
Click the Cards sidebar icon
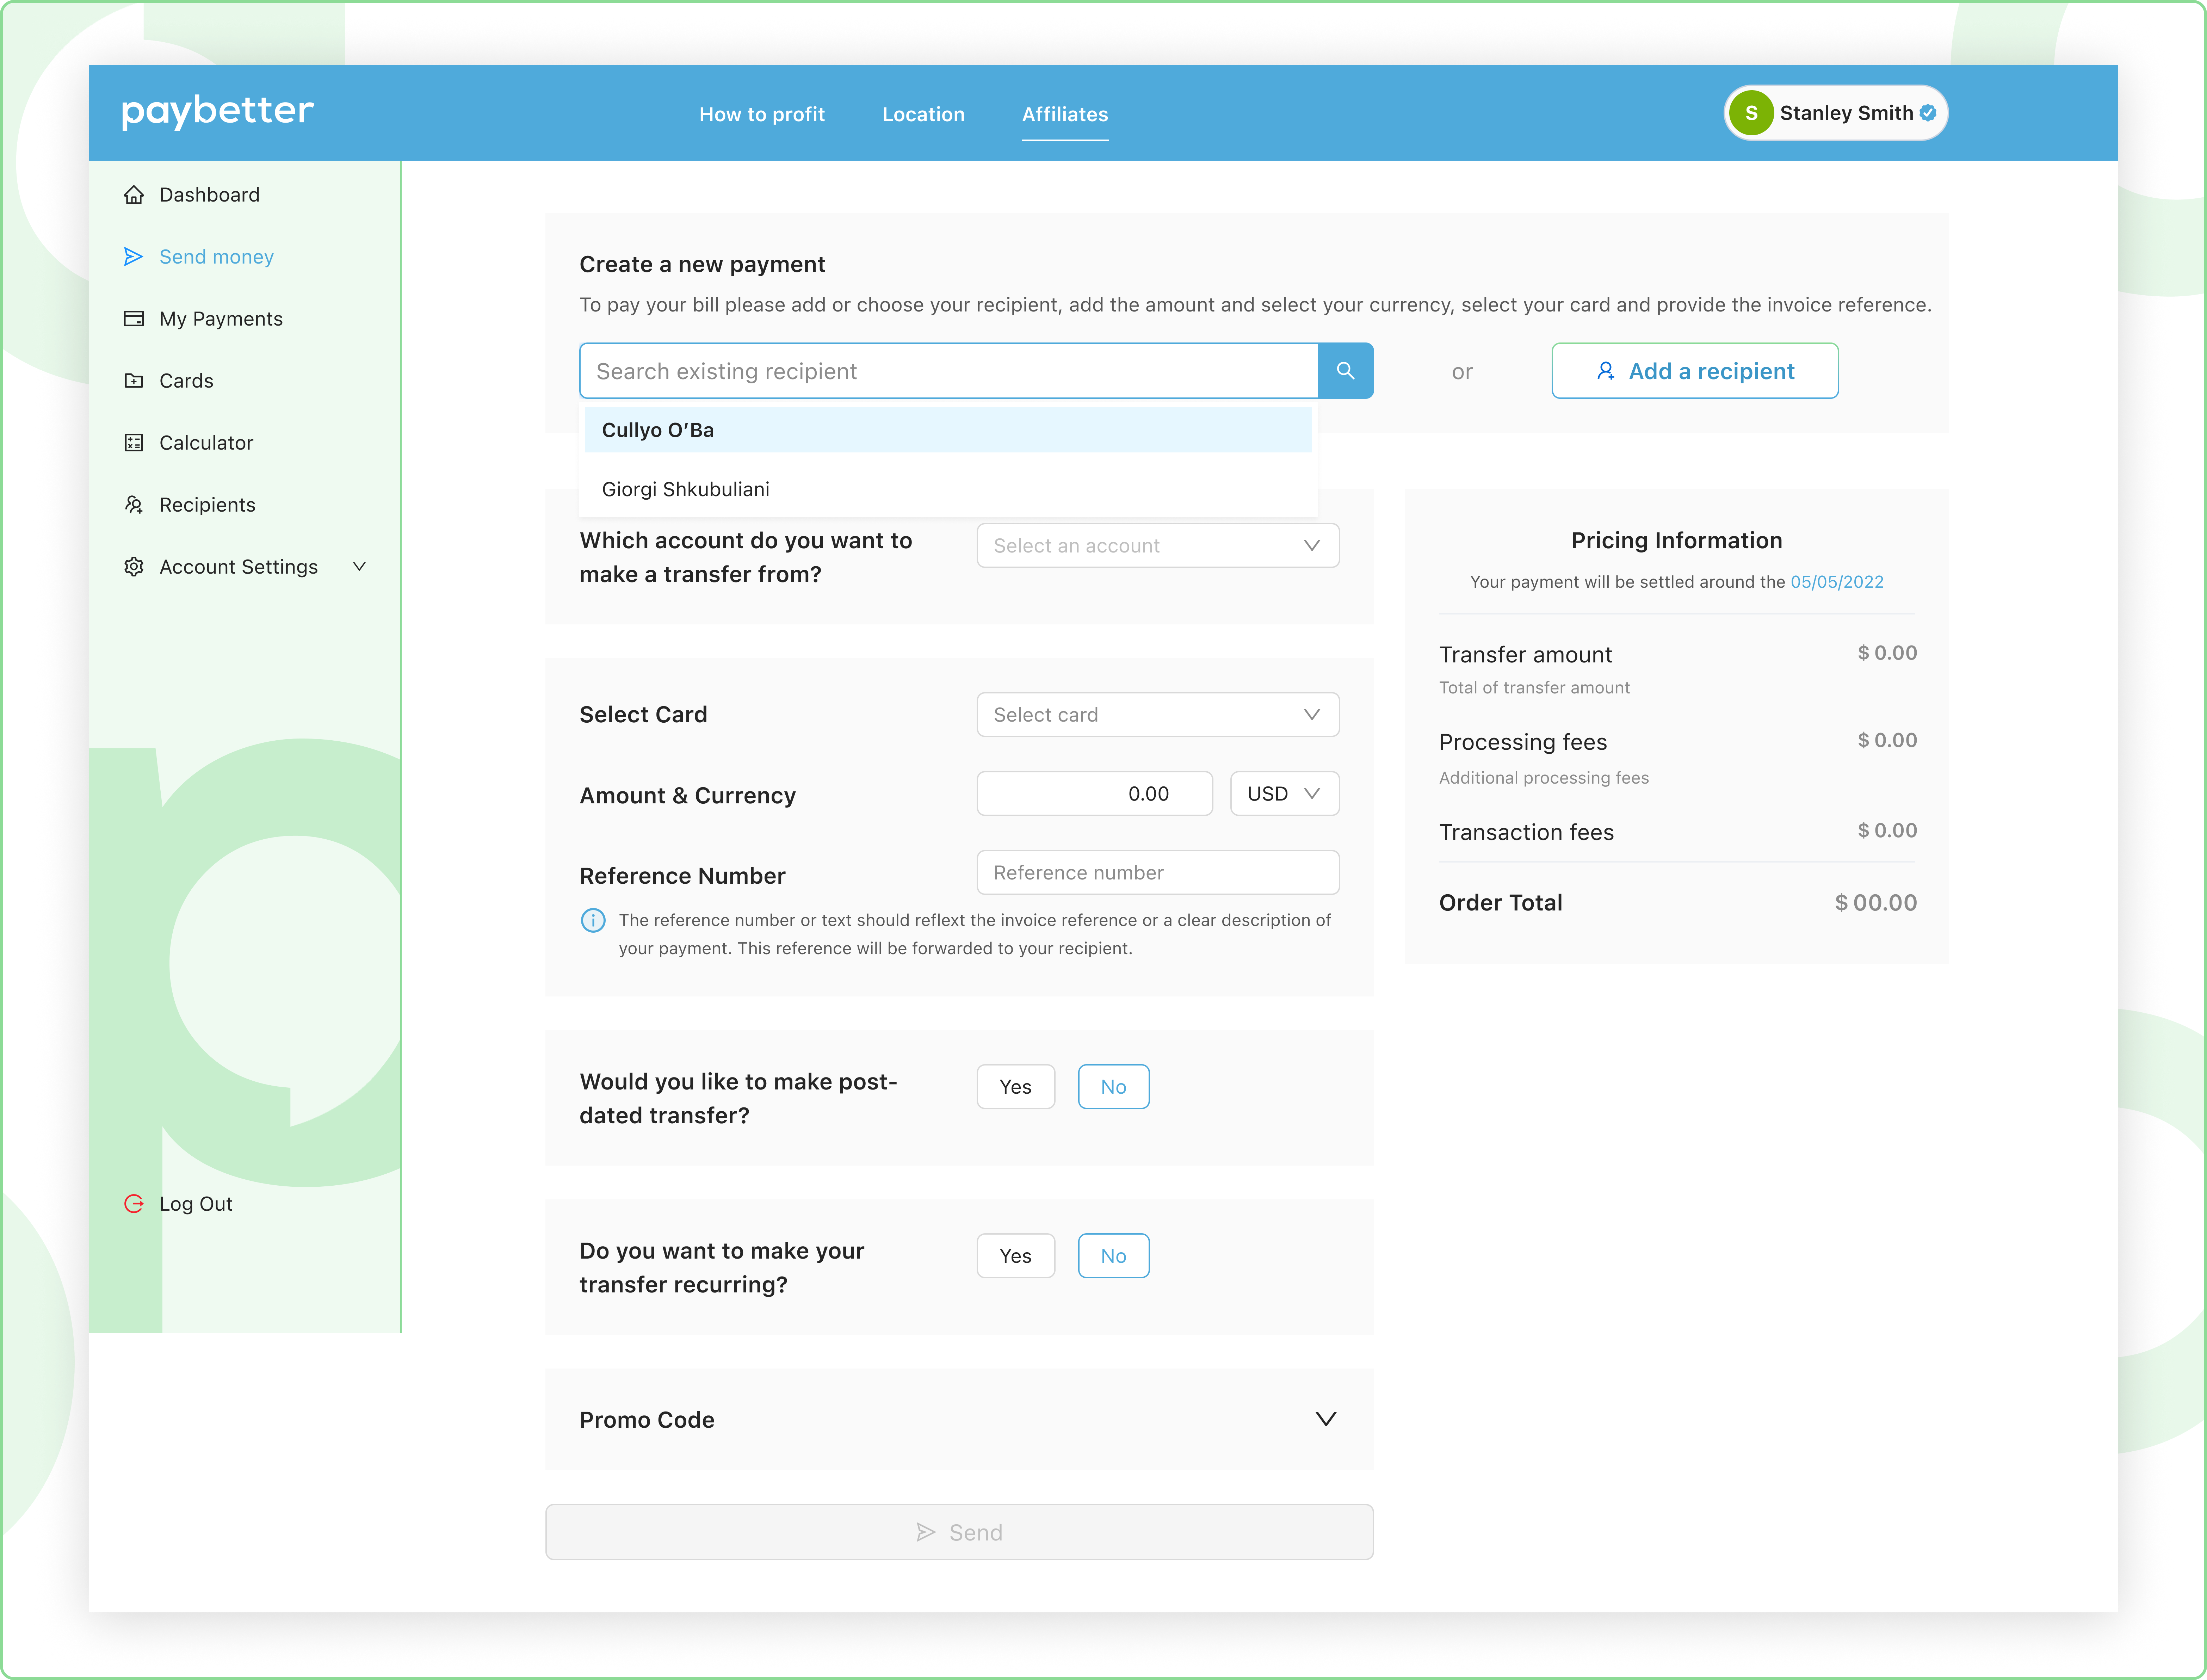tap(134, 381)
